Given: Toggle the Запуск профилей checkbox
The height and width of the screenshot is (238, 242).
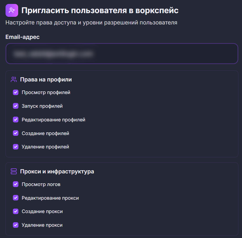Looking at the screenshot, I should click(x=16, y=106).
